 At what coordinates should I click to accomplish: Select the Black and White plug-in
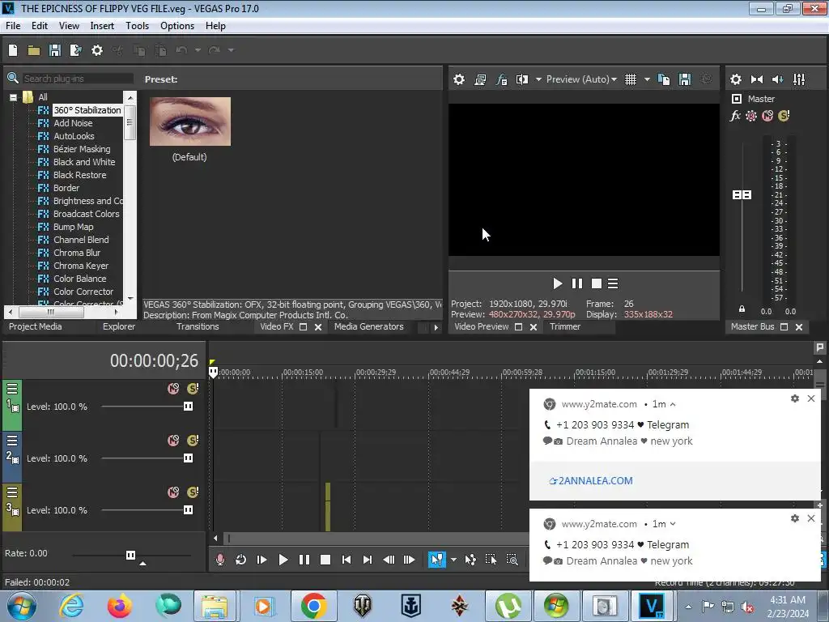[83, 162]
